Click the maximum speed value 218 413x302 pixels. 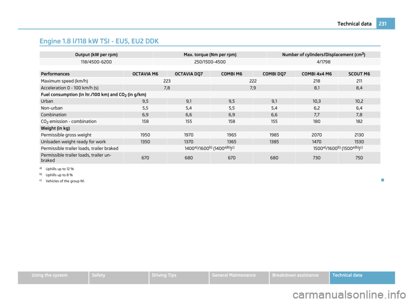317,81
